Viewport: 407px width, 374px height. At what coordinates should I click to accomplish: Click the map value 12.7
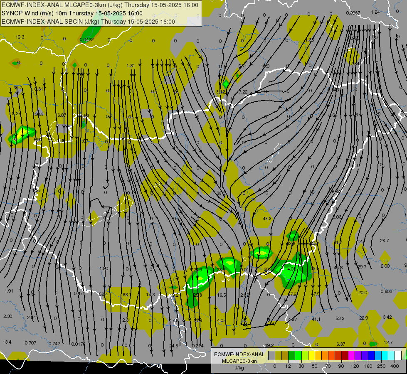[388, 342]
